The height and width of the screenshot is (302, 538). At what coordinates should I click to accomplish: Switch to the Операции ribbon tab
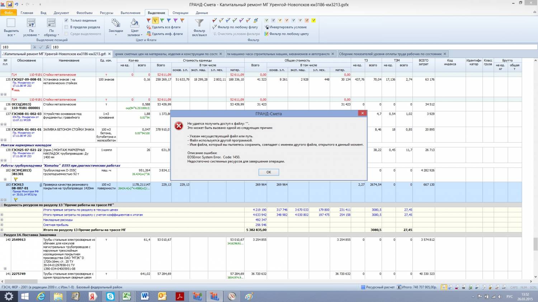coord(180,13)
